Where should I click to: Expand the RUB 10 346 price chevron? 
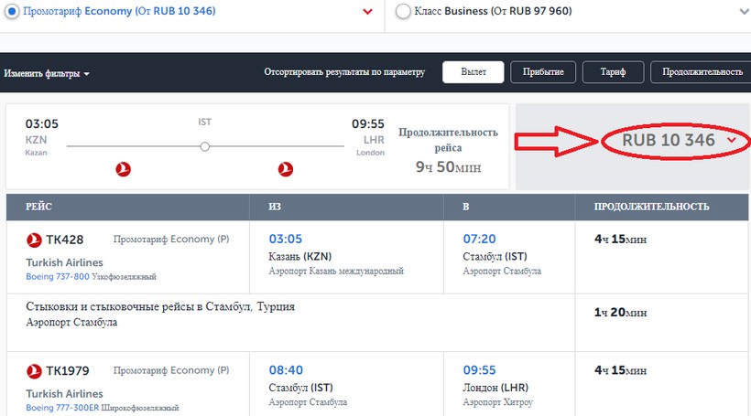point(731,140)
